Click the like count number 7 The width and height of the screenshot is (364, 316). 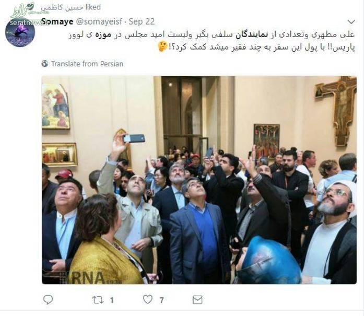point(161,300)
